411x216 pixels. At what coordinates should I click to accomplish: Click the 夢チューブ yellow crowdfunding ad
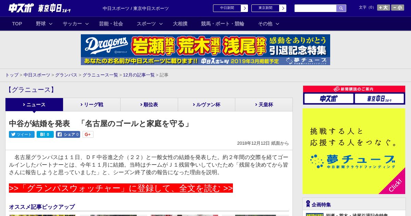[354, 151]
